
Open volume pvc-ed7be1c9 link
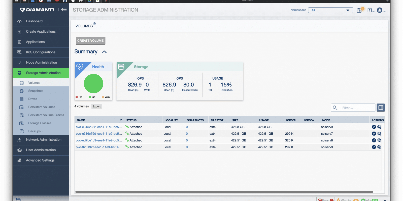(99, 141)
